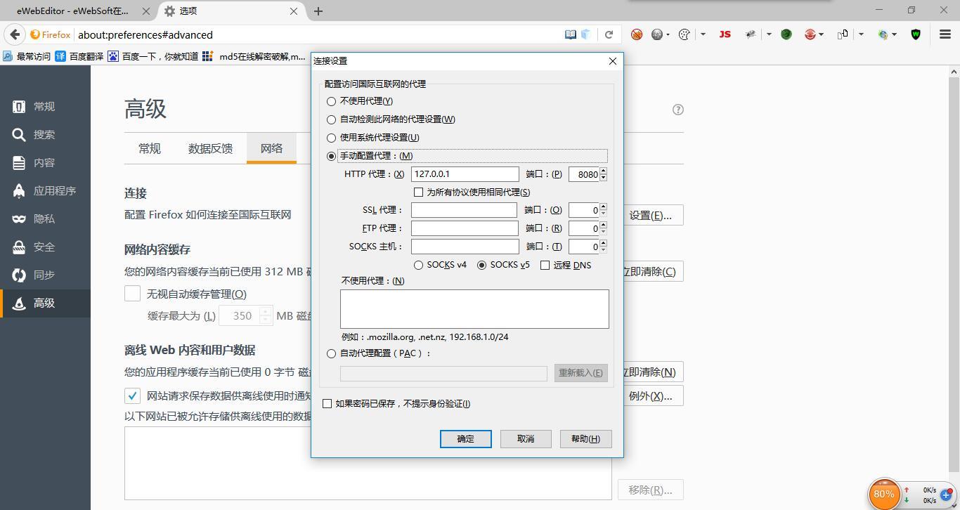Increase the HTTP port with the stepper arrow
The image size is (960, 510).
point(603,171)
